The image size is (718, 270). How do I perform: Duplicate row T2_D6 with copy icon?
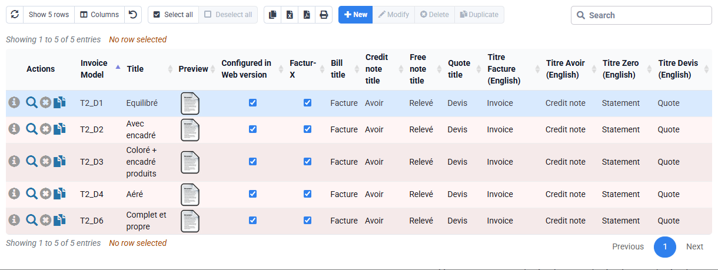[59, 220]
